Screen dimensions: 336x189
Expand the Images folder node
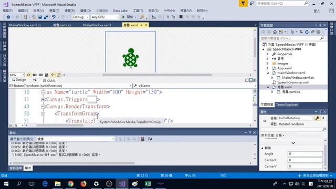tap(267, 64)
